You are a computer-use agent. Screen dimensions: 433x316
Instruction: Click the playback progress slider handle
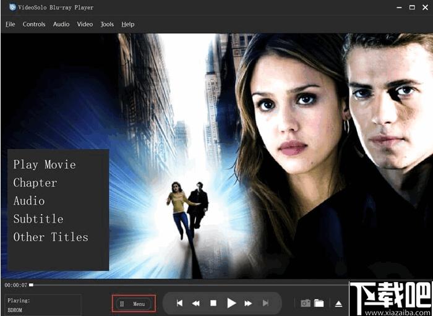click(31, 285)
